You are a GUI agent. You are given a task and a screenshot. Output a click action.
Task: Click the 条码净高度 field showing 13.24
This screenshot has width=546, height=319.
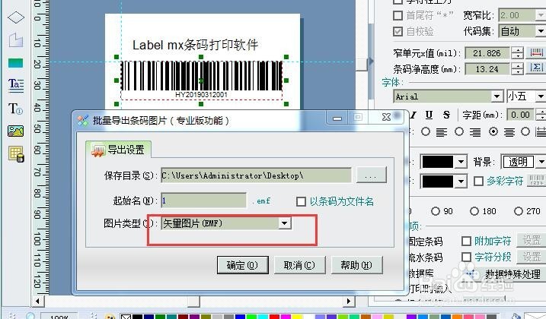(x=487, y=69)
